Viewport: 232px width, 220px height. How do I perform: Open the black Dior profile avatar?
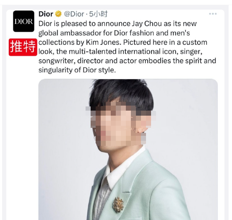point(23,21)
